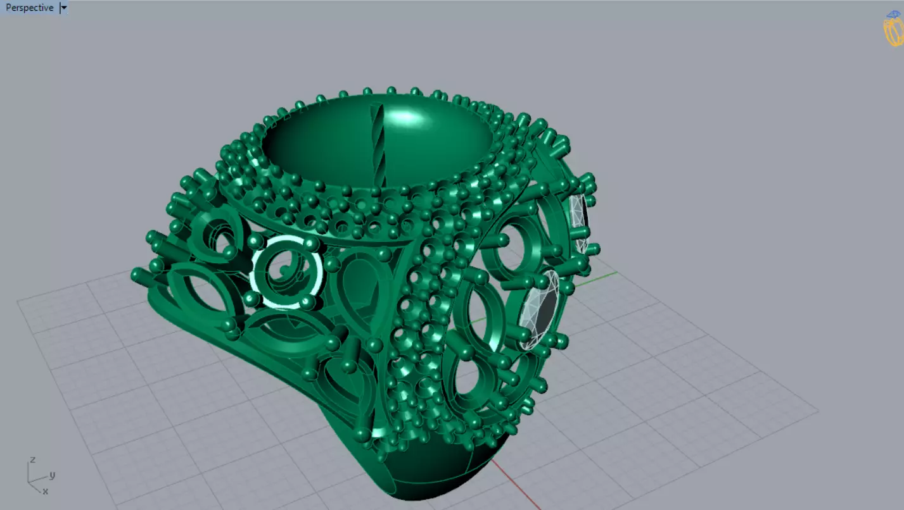The height and width of the screenshot is (510, 904).
Task: Select the highlighted light-cyan bezel ring
Action: tap(287, 272)
